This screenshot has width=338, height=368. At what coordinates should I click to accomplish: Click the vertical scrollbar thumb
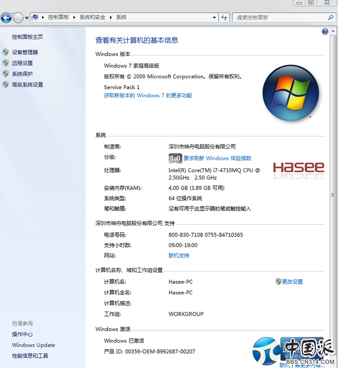[x=333, y=195]
